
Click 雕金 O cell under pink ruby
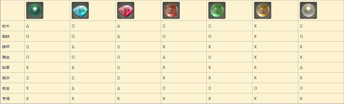[x=119, y=57]
